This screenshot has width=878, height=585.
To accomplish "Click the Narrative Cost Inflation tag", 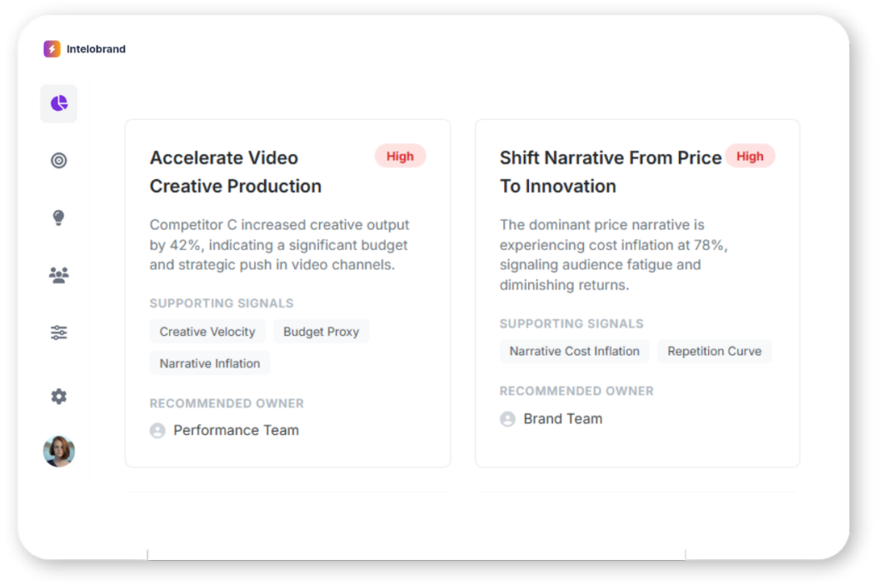I will (x=574, y=351).
